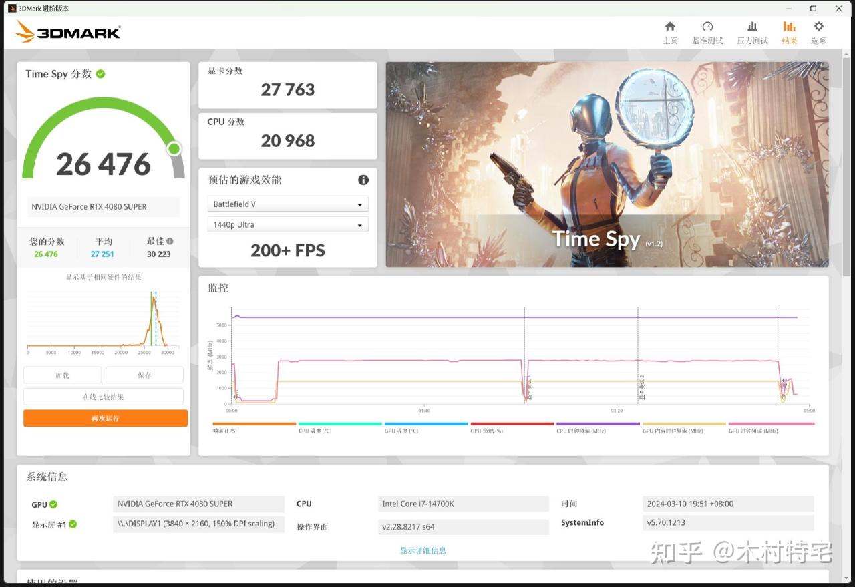Click the SystemInfo version v5.70.1213
This screenshot has width=855, height=587.
(x=728, y=523)
